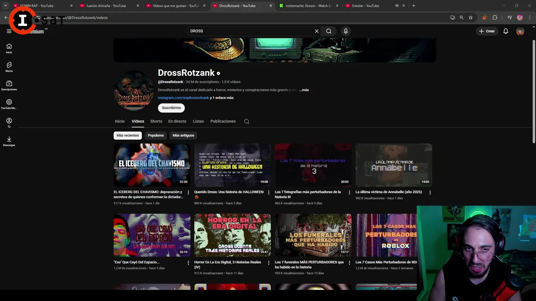Open Chrome three-dot menu

point(529,18)
